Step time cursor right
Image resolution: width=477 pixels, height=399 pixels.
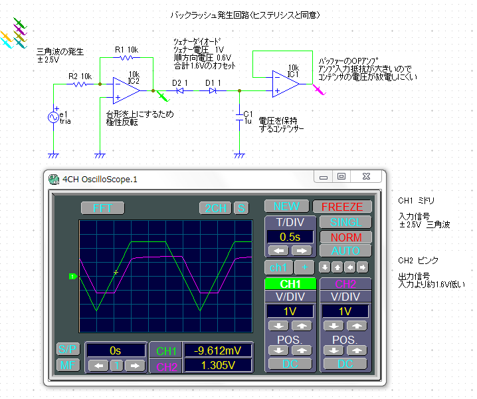coord(135,366)
